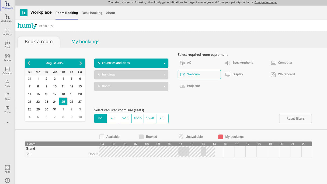Viewport: 327px width, 184px height.
Task: Open the Calls icon in the sidebar
Action: pos(8,83)
